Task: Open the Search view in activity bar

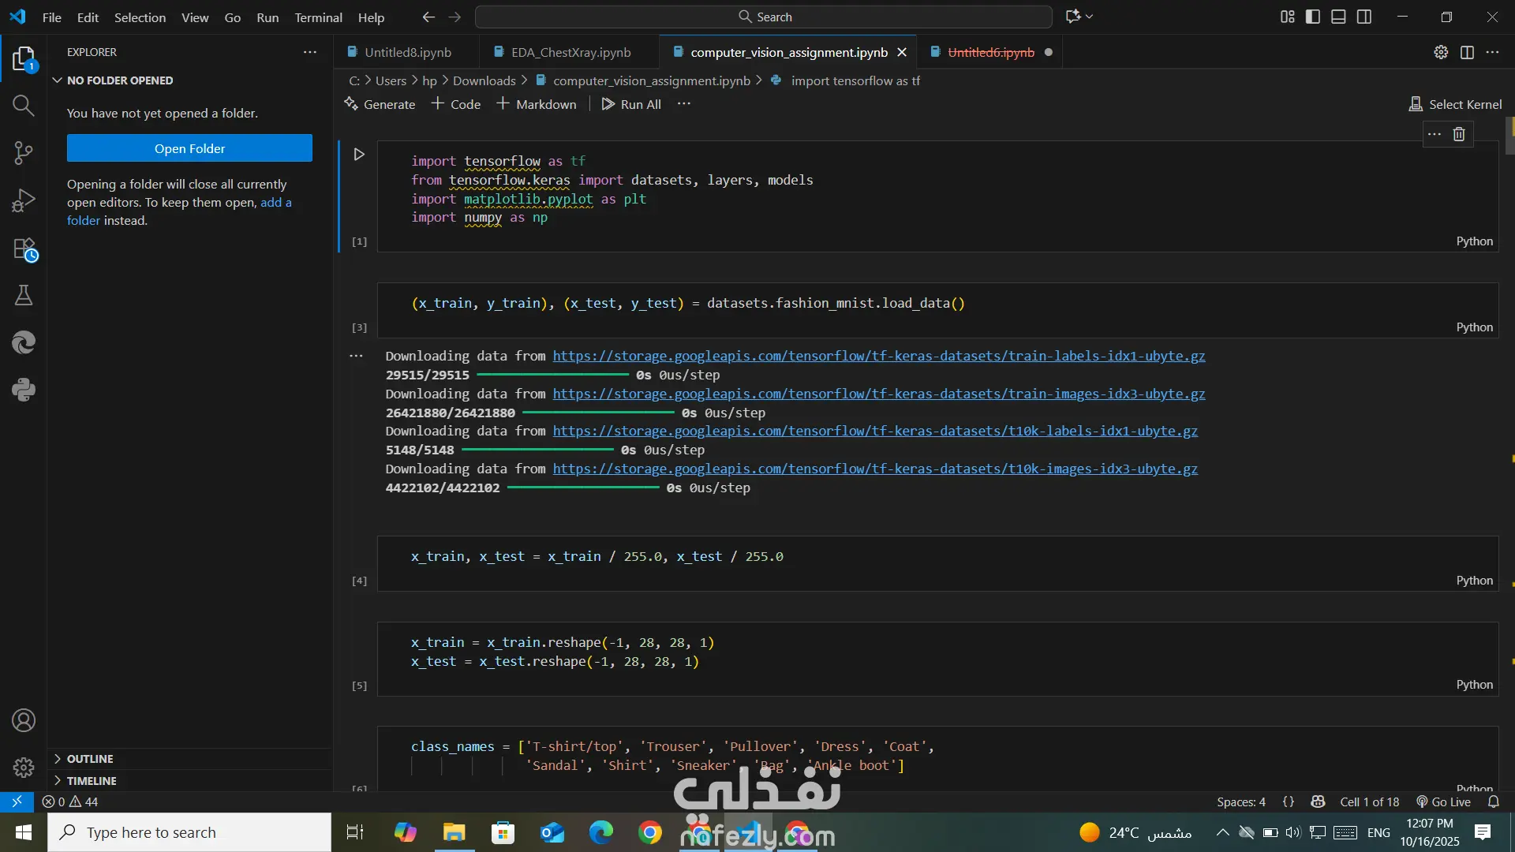Action: (23, 106)
